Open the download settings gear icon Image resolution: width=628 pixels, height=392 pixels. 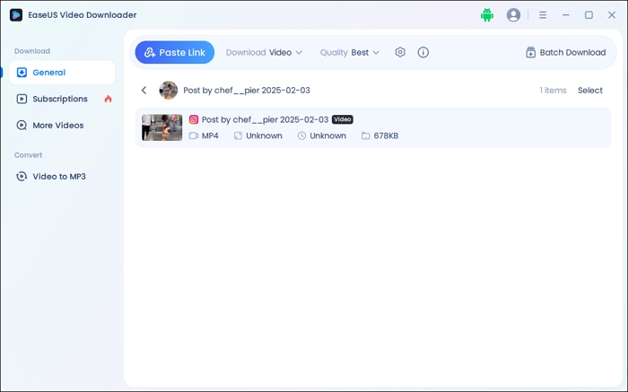pyautogui.click(x=400, y=52)
